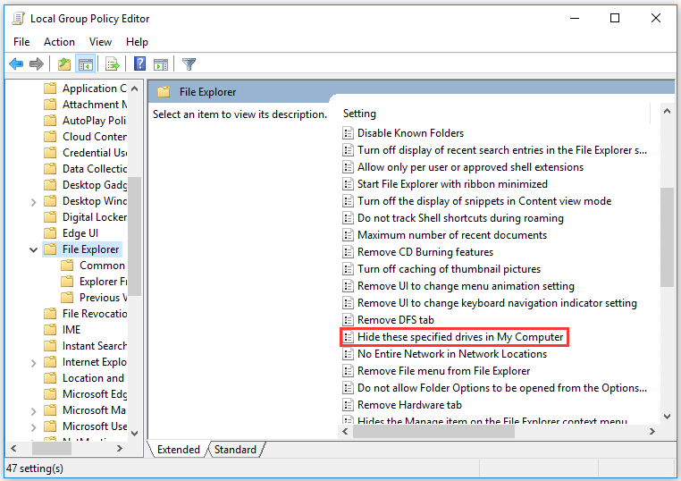Click the Digital Locker folder icon

coord(50,217)
